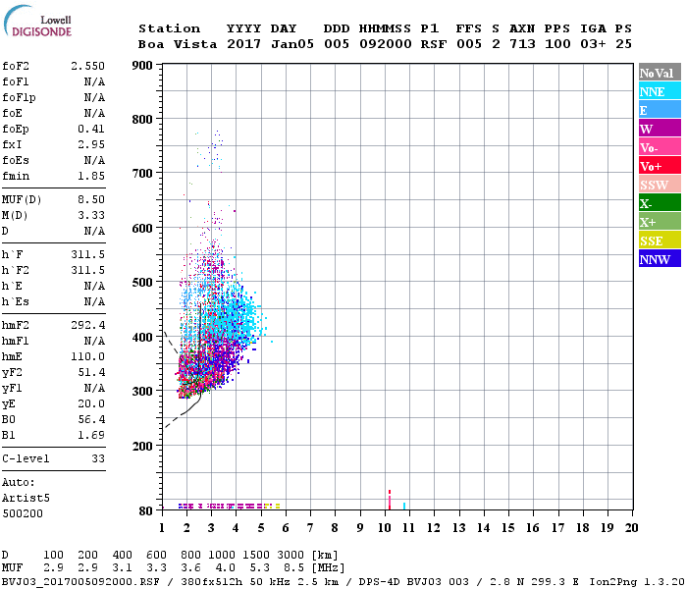687x589 pixels.
Task: Click the date Jan05 in header
Action: [x=292, y=44]
